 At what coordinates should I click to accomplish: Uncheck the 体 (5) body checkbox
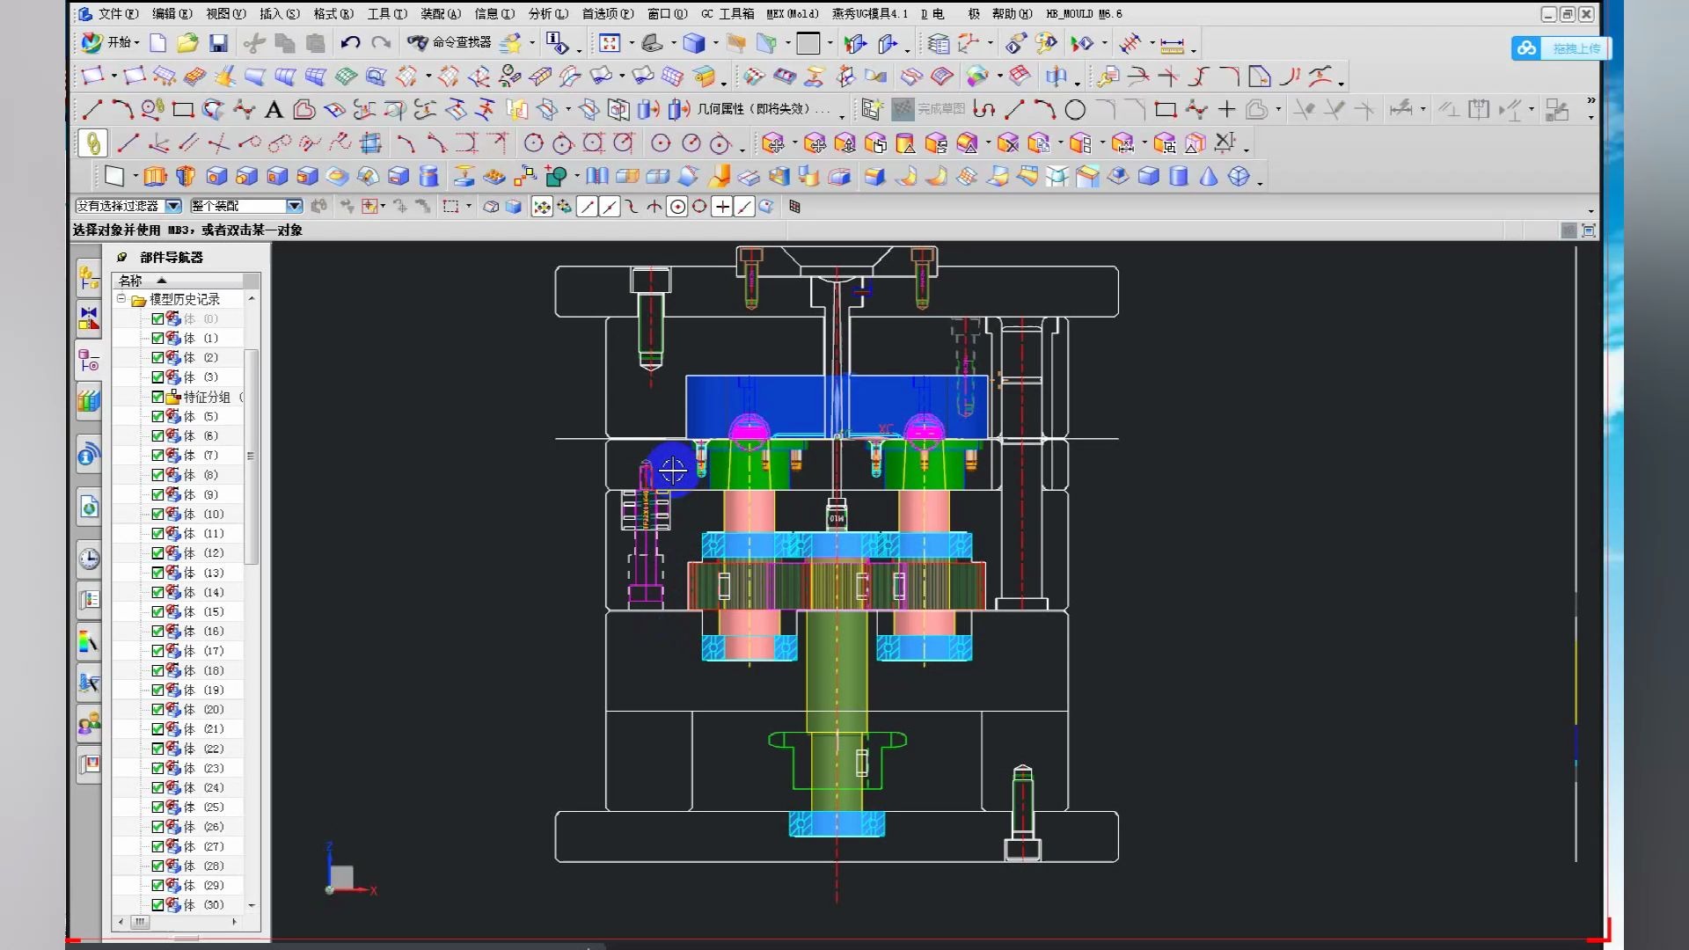tap(157, 416)
